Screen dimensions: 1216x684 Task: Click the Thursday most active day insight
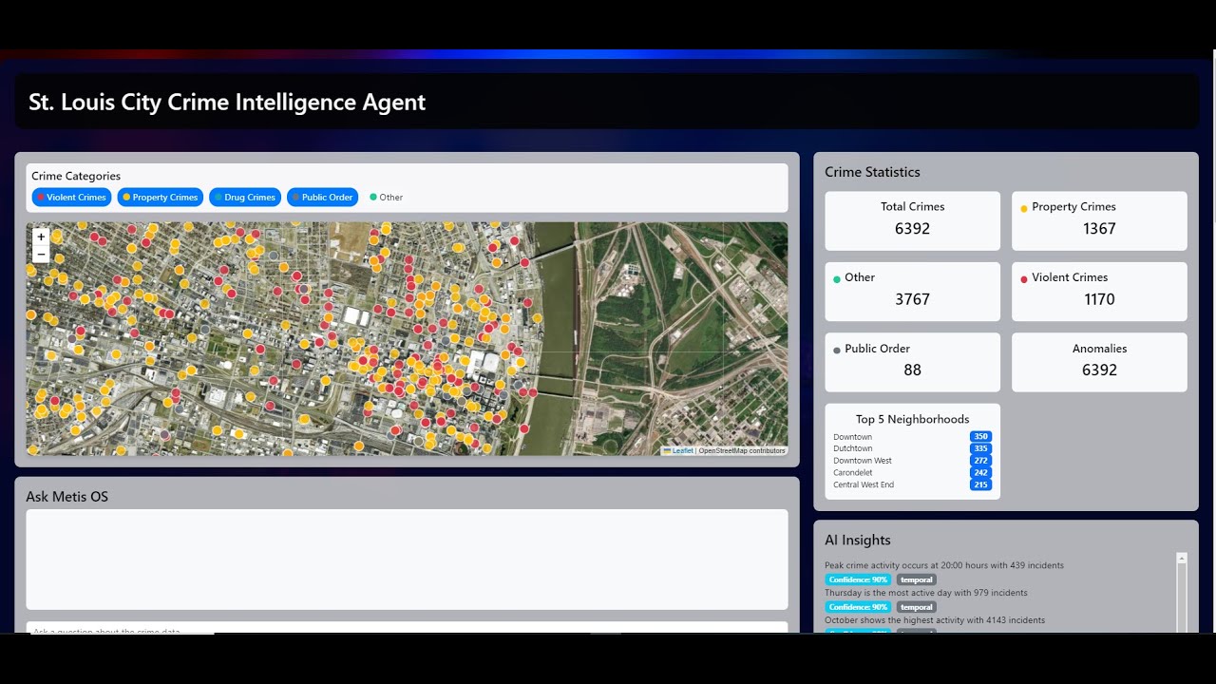tap(926, 593)
